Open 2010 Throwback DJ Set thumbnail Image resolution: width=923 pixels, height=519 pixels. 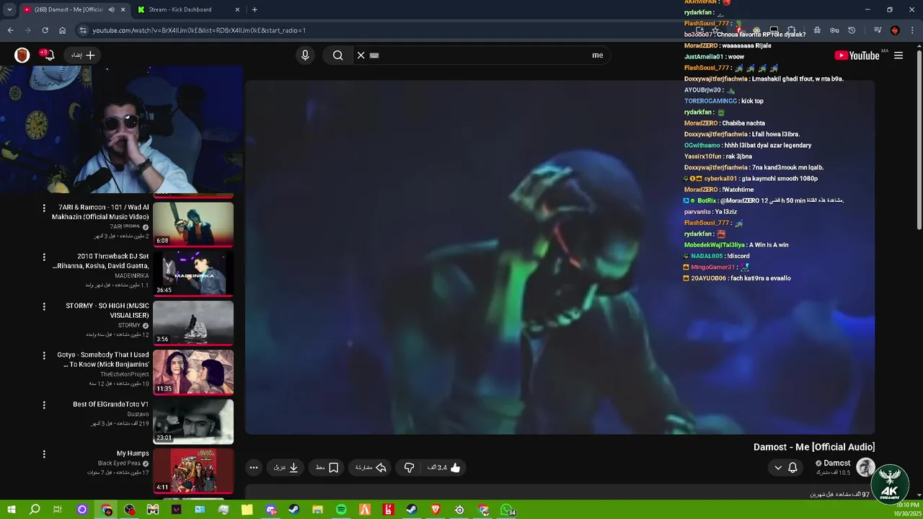point(193,273)
